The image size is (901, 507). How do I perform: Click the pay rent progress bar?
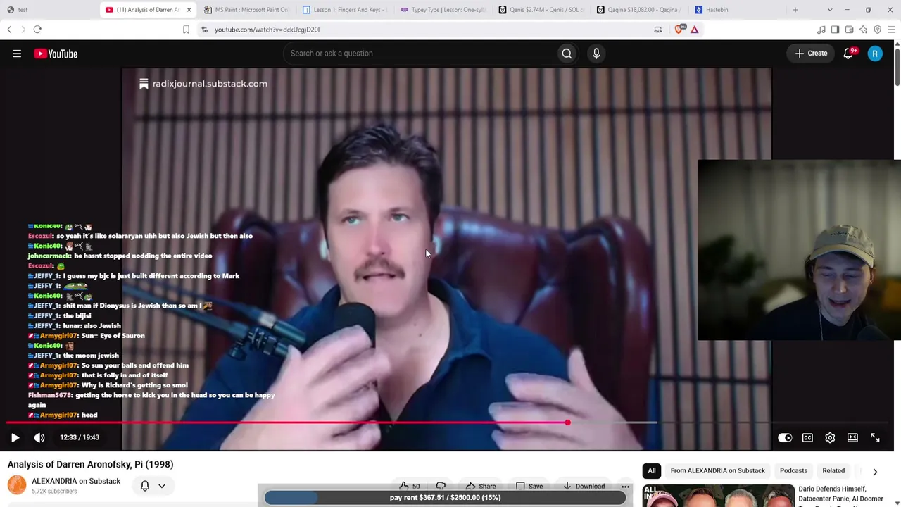pyautogui.click(x=445, y=497)
